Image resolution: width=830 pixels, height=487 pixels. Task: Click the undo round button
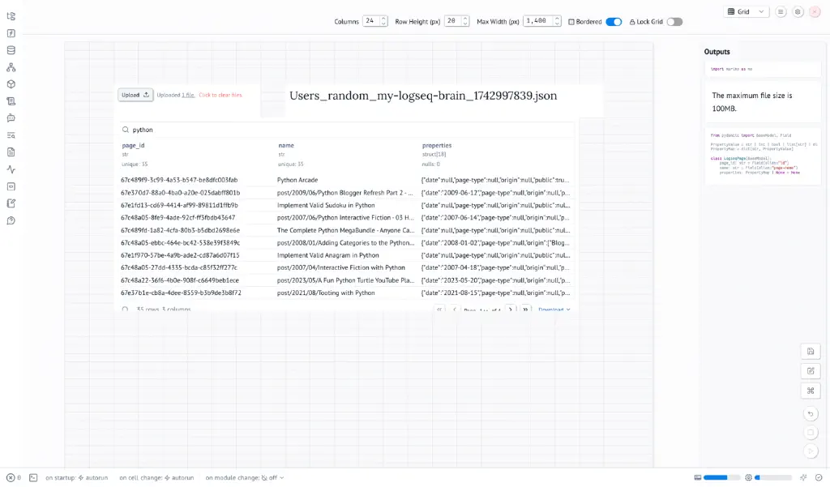click(x=811, y=414)
